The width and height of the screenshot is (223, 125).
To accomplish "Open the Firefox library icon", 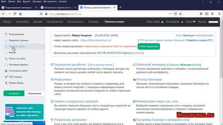I will [201, 14].
